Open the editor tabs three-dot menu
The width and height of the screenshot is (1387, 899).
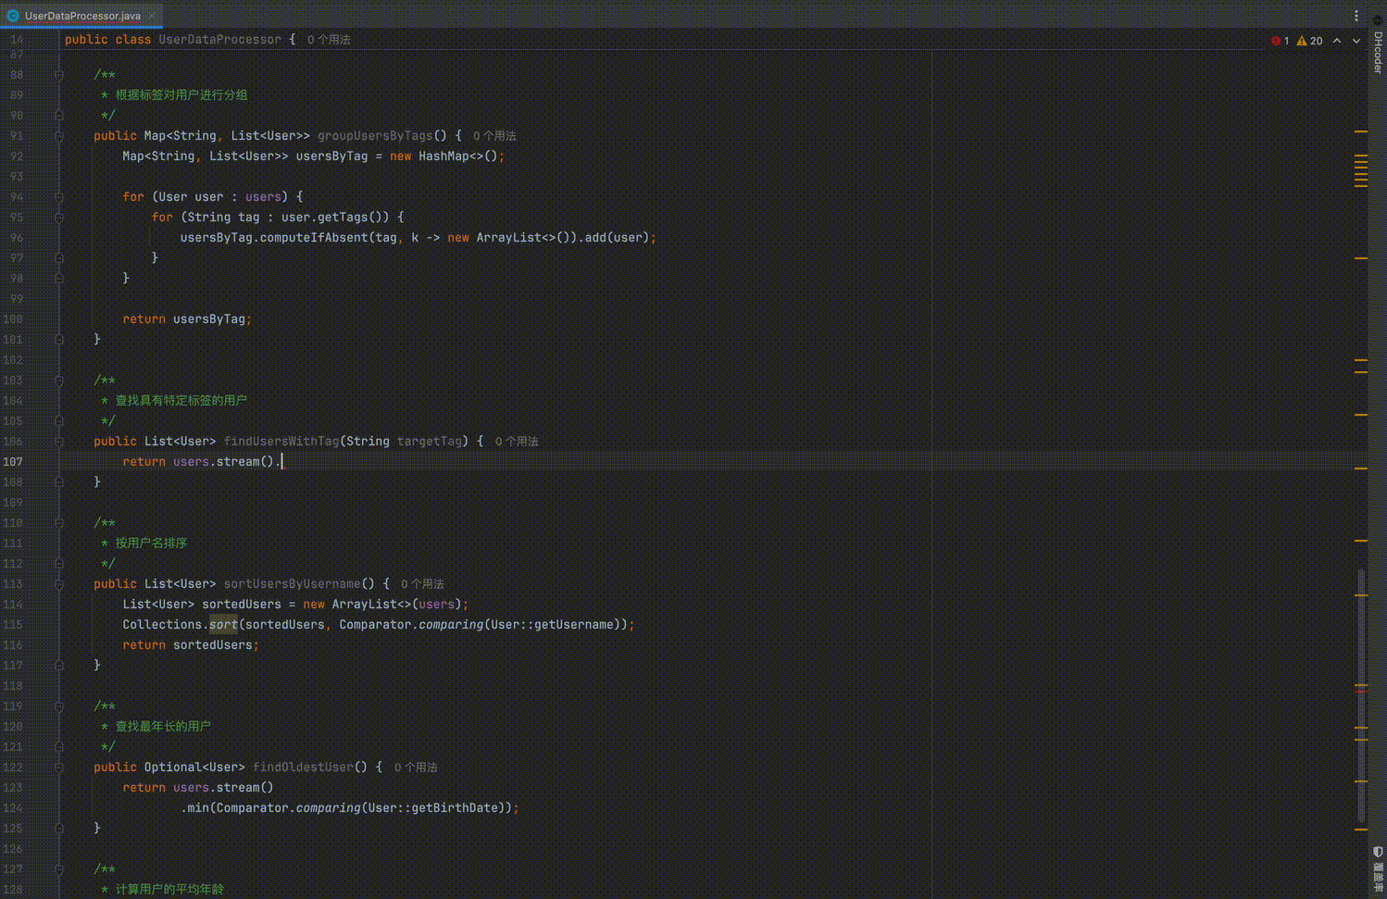(x=1356, y=16)
